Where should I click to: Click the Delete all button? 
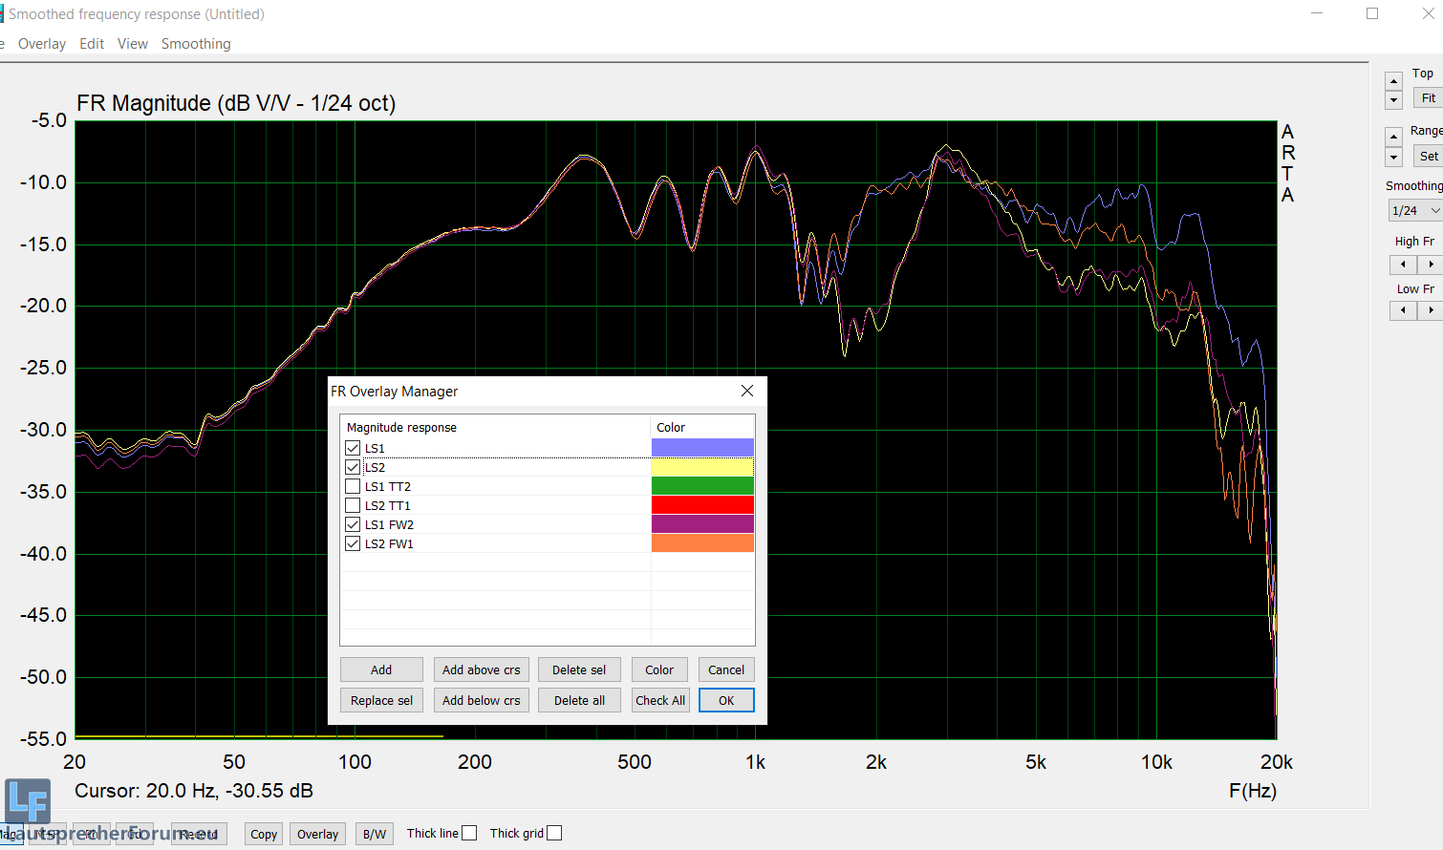(x=579, y=700)
